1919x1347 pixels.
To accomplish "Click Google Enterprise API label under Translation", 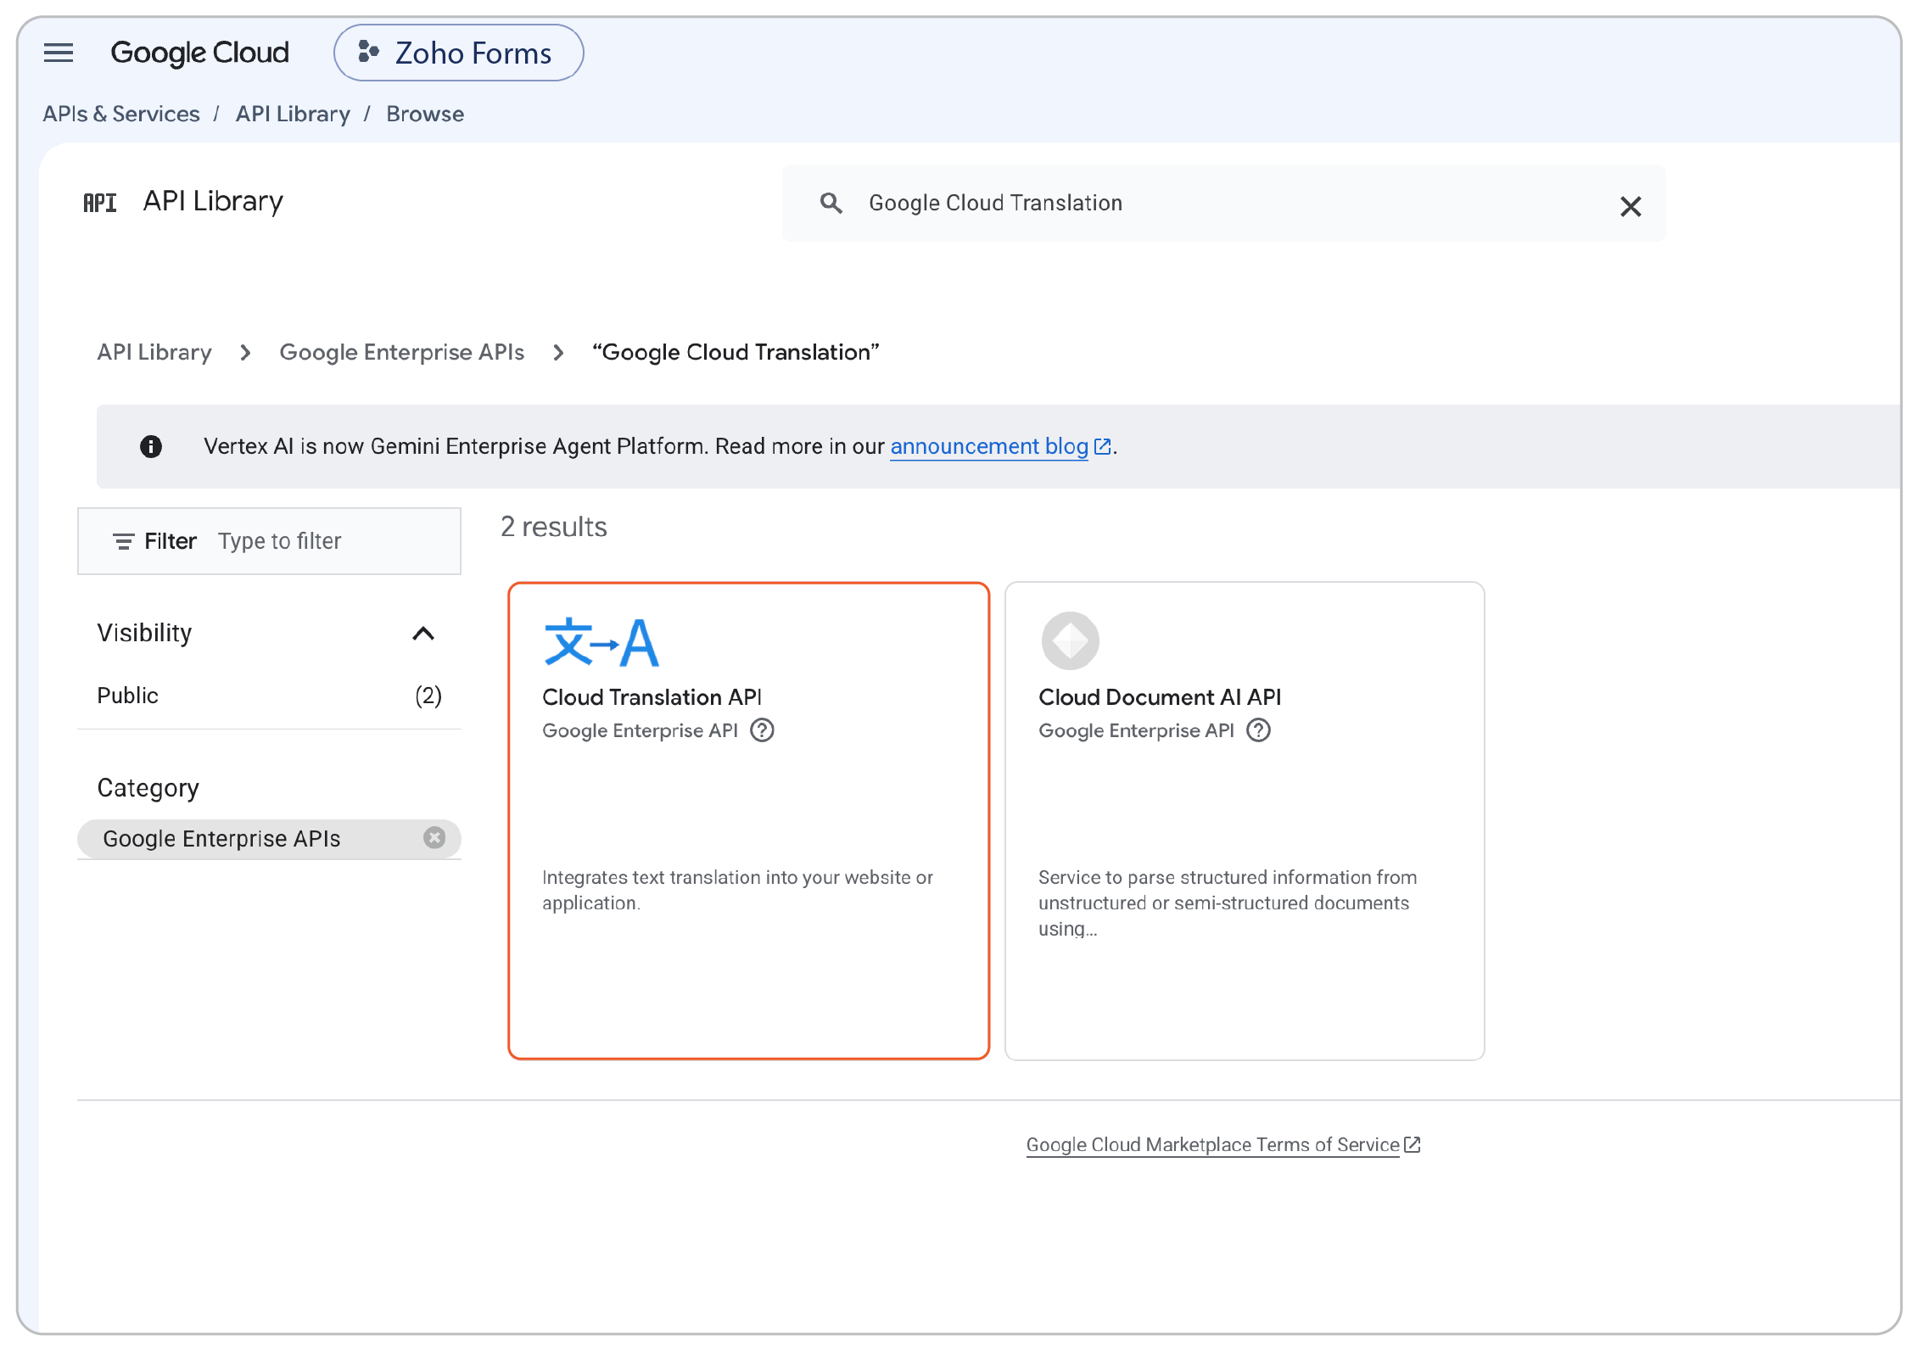I will click(640, 730).
